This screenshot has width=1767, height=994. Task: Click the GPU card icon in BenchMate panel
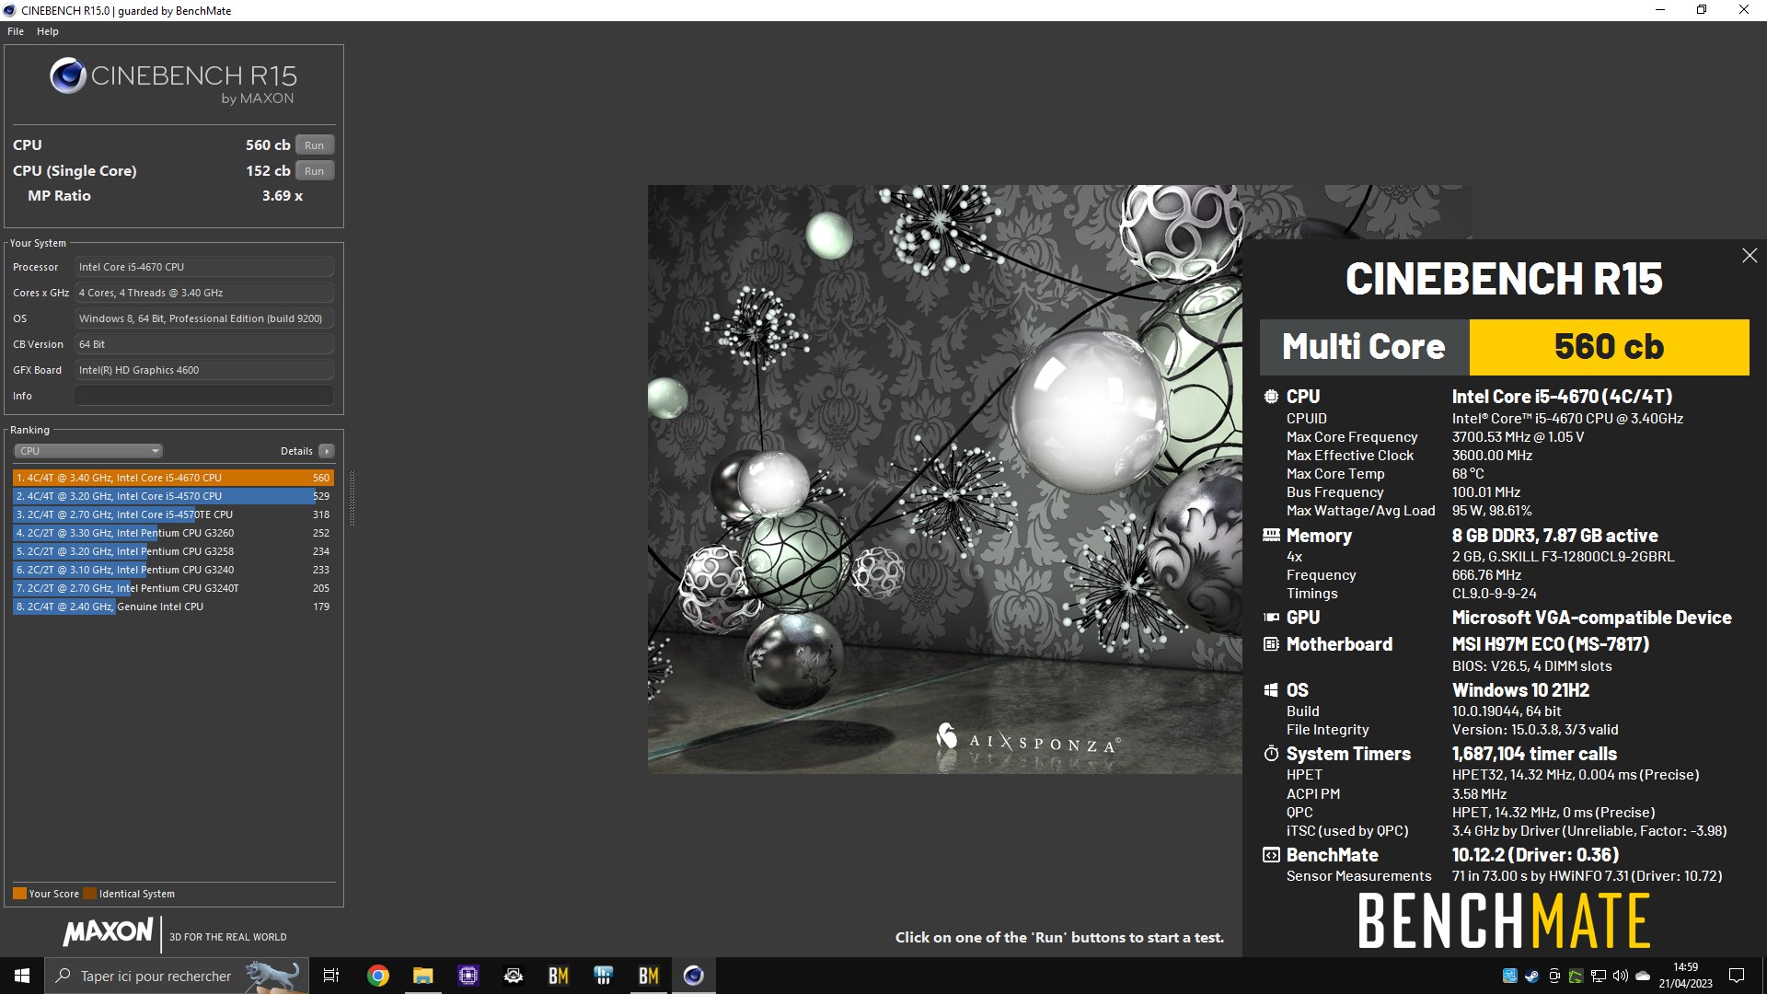click(1271, 618)
